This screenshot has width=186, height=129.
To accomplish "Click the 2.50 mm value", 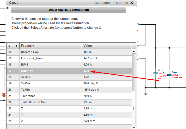I will (89, 115).
